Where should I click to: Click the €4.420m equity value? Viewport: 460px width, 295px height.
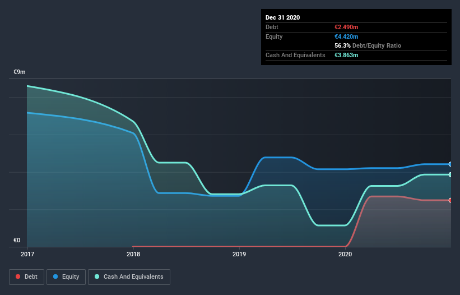346,36
